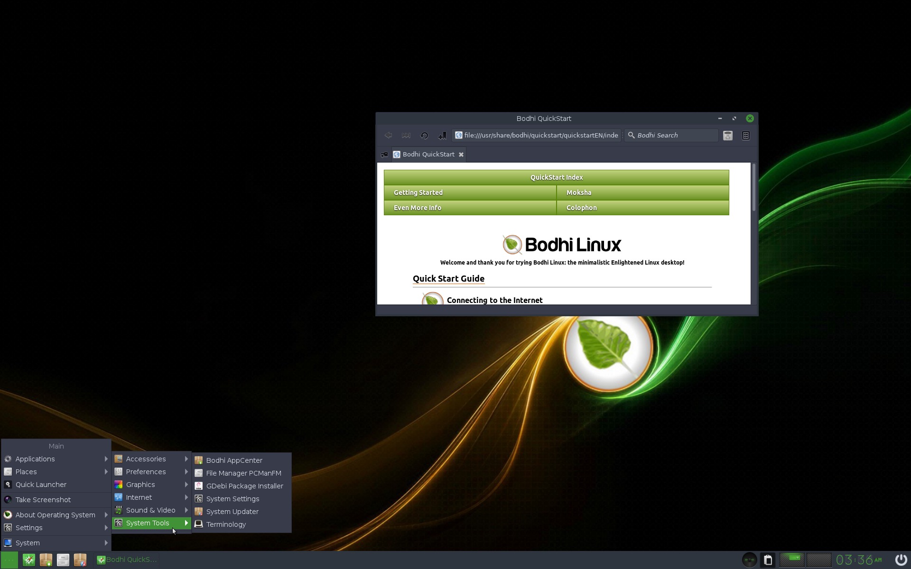911x569 pixels.
Task: Expand the Accessories submenu
Action: click(x=151, y=459)
